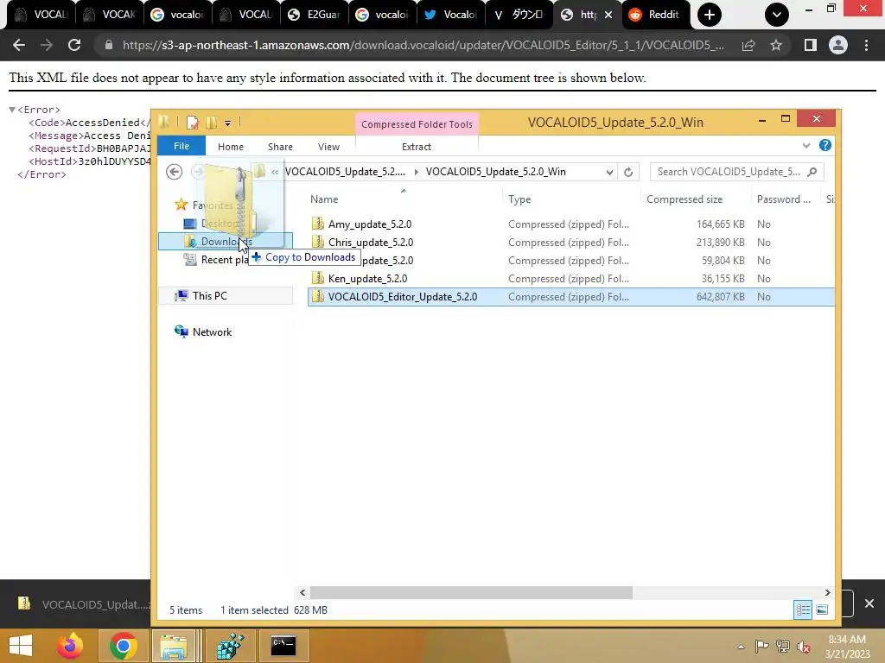Switch to details view layout icon

coord(803,609)
